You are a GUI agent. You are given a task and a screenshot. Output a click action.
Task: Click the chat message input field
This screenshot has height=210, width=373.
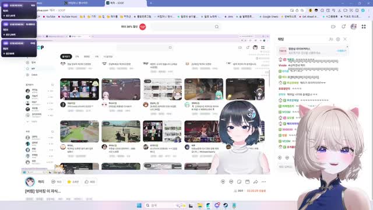pos(287,167)
